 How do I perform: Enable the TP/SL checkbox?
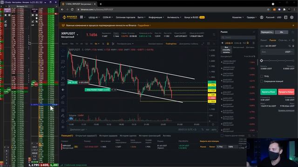[x=262, y=76]
